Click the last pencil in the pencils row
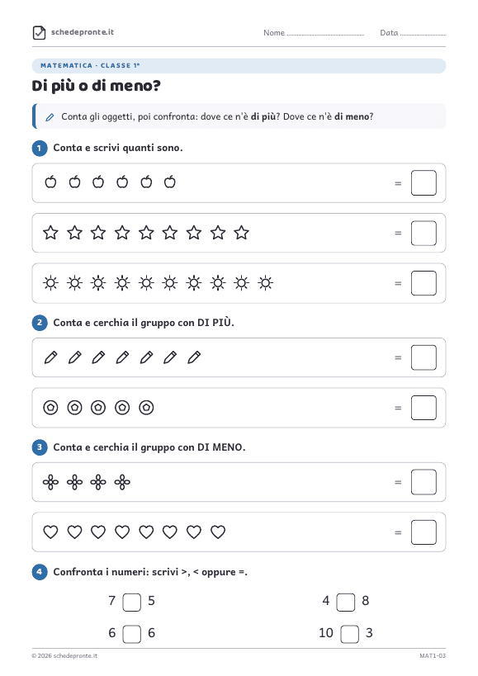This screenshot has width=478, height=676. tap(194, 357)
